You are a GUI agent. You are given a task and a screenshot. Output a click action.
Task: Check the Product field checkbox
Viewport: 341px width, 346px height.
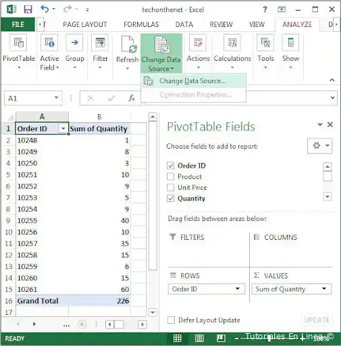[x=170, y=176]
